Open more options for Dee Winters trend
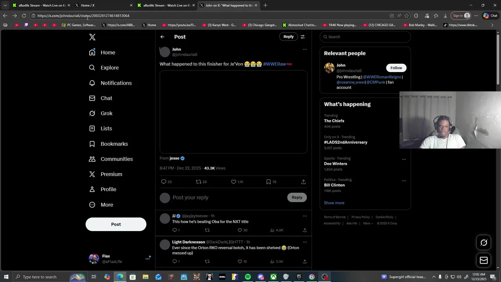Screen dimensions: 501x282 point(404,159)
